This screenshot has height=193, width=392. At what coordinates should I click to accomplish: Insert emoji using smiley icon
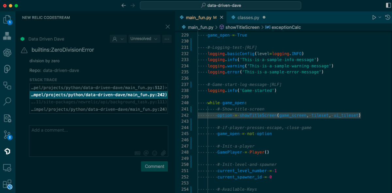pyautogui.click(x=155, y=153)
